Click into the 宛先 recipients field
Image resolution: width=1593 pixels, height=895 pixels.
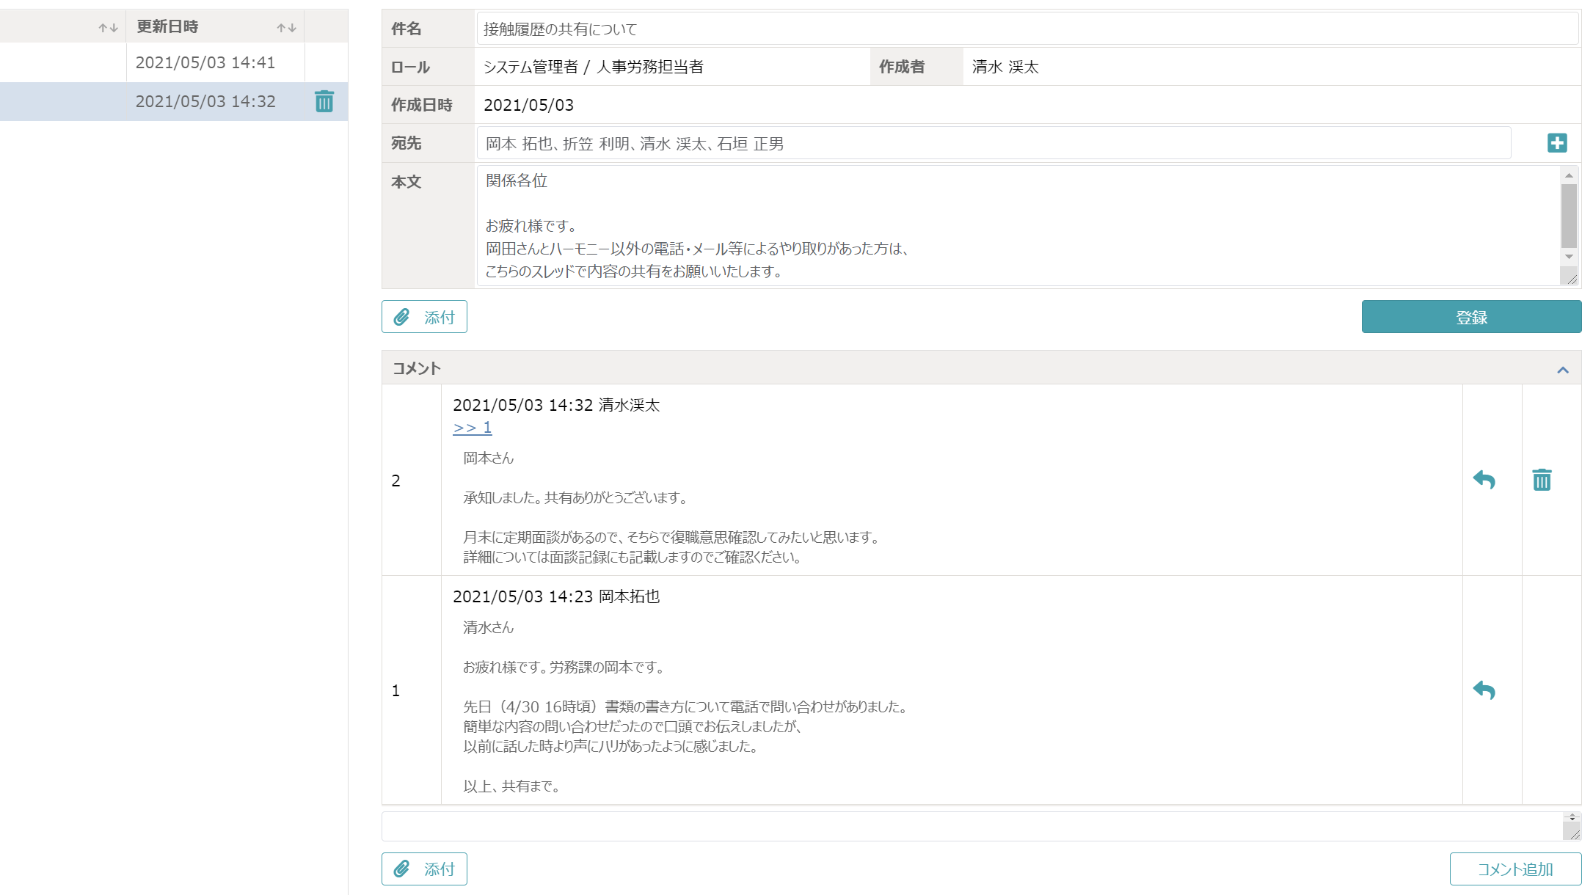coord(994,143)
